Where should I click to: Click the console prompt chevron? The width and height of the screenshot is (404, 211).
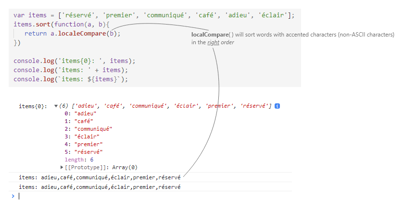[13, 196]
